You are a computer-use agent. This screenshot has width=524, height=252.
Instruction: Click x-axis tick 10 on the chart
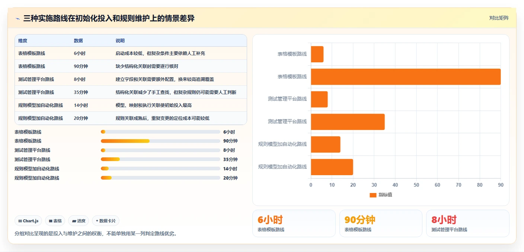(332, 185)
